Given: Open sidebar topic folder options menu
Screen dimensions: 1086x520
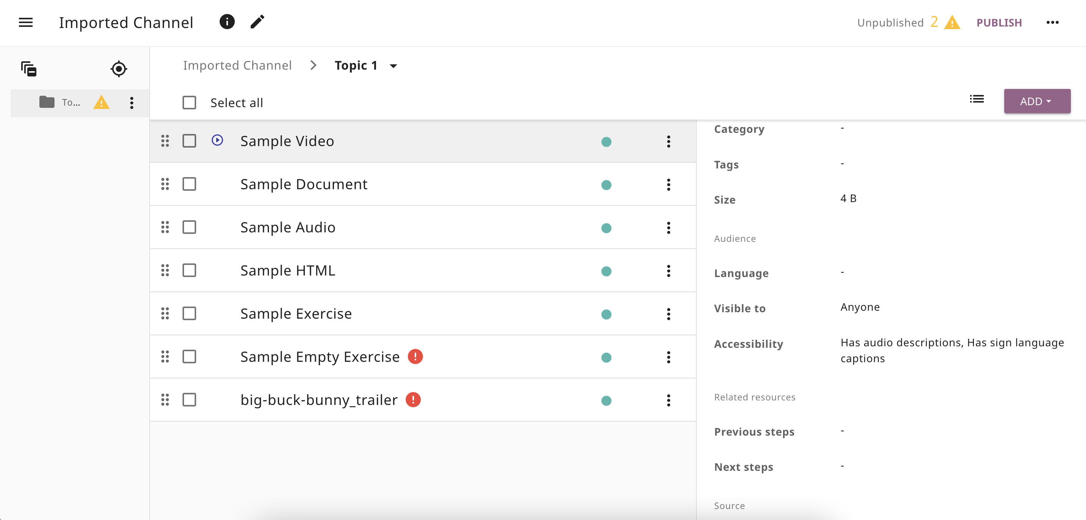Looking at the screenshot, I should tap(131, 103).
